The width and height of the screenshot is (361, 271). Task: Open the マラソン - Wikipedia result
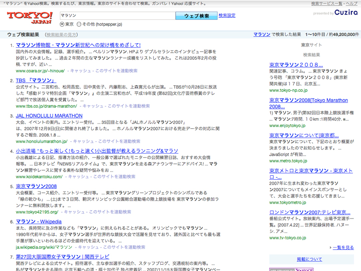point(39,222)
